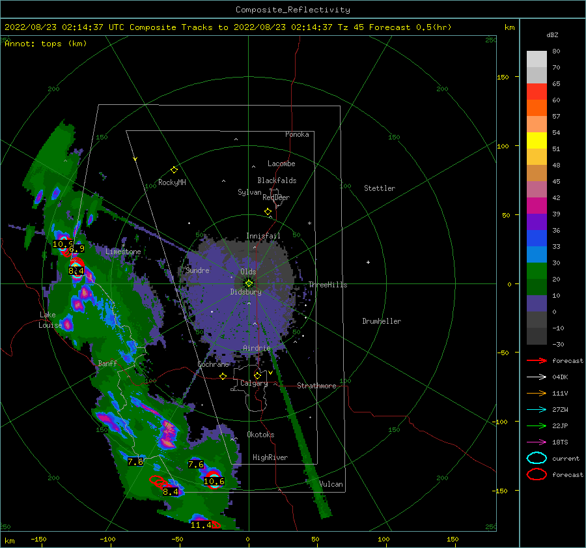
Task: Click the red swatch in the dBZ scale
Action: click(x=537, y=92)
